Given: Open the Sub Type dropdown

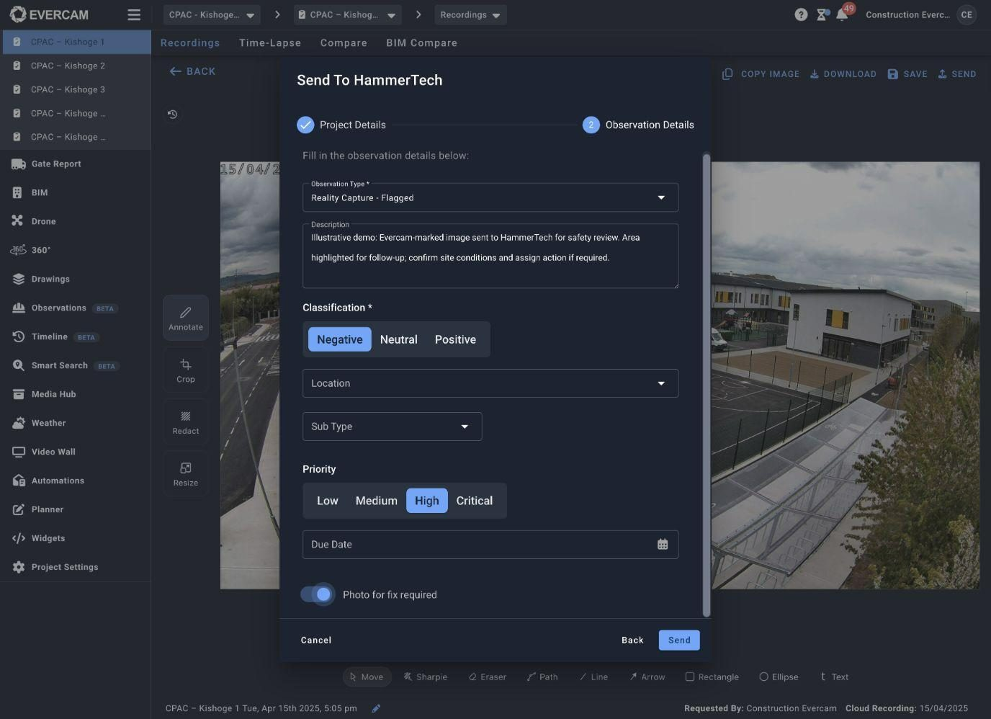Looking at the screenshot, I should click(392, 427).
